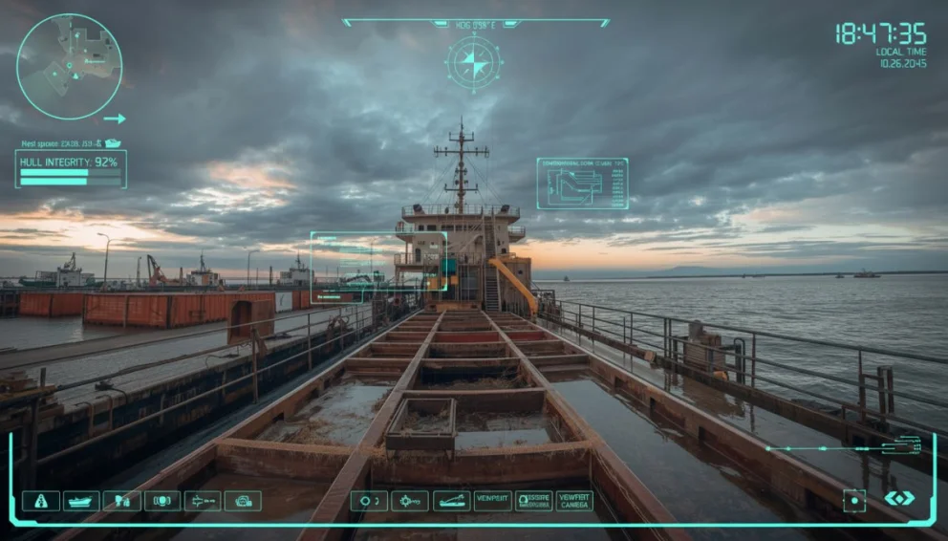Click the compass rose at top center
The width and height of the screenshot is (948, 541).
point(474,63)
